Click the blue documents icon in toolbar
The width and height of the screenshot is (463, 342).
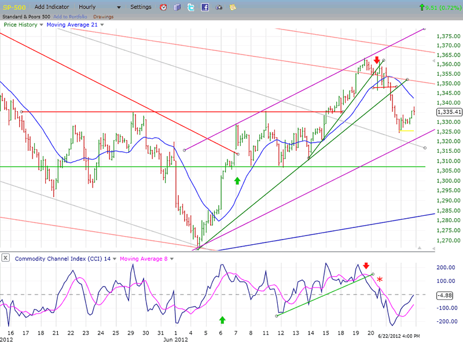(x=177, y=8)
